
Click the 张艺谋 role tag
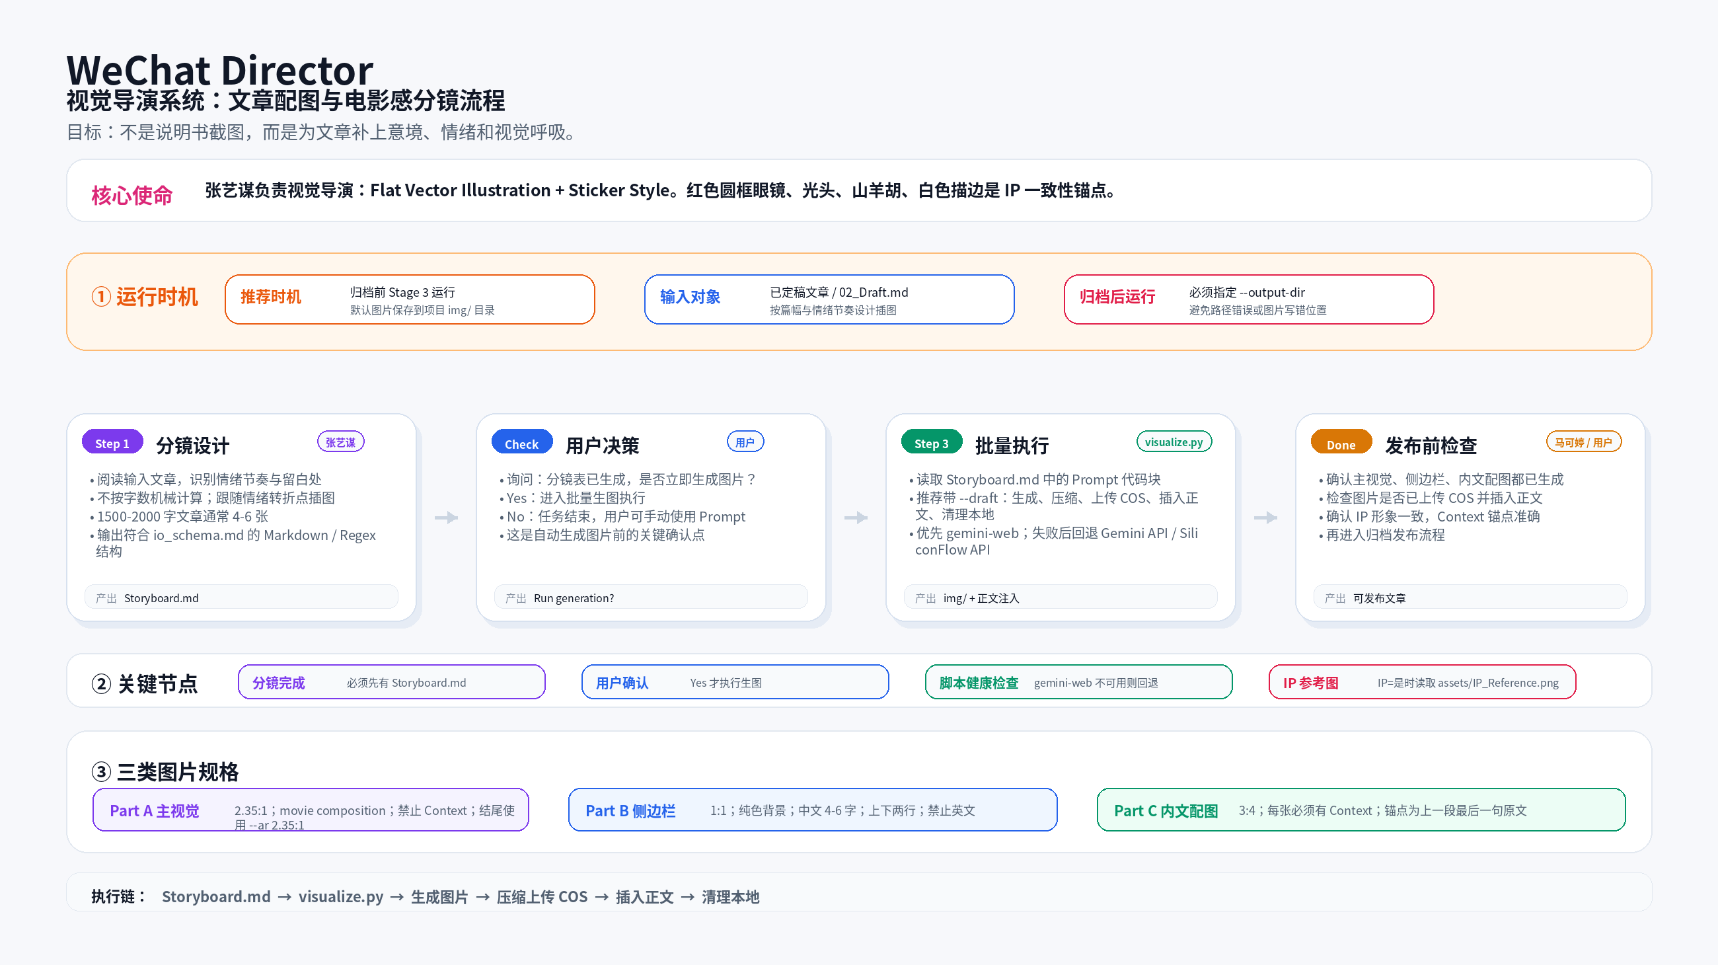coord(341,442)
